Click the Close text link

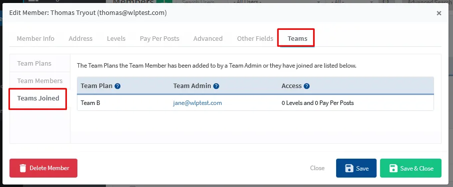(x=317, y=168)
